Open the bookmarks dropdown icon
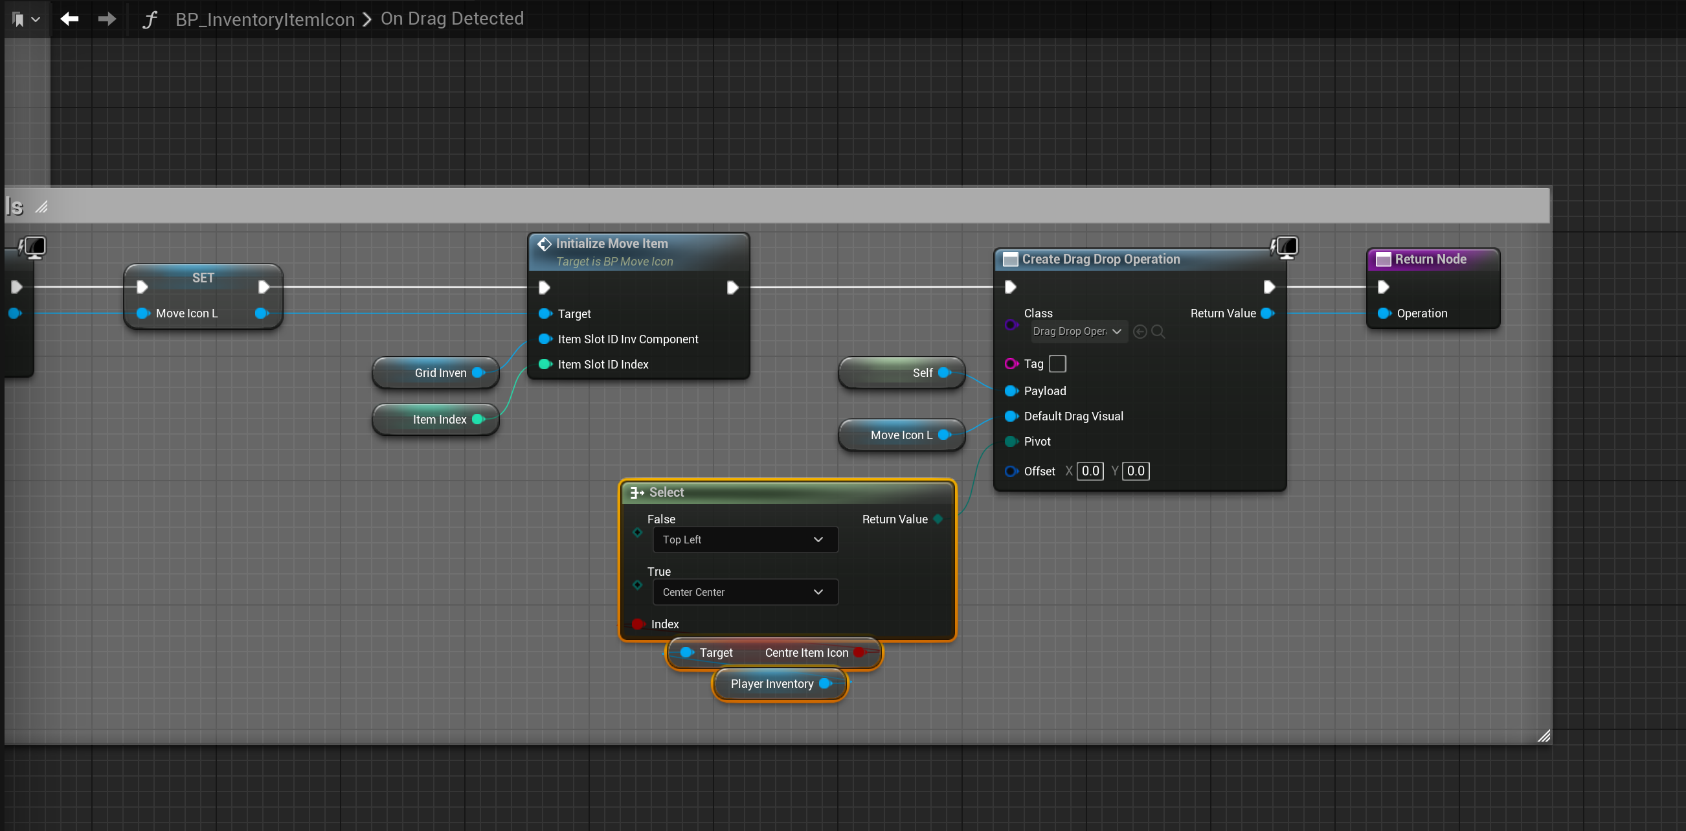 (x=26, y=19)
